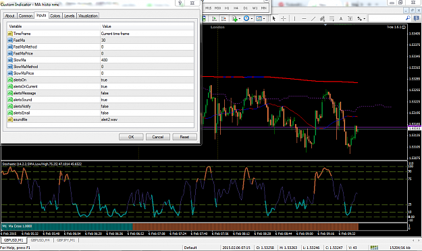Draw a Horizontal Line tool

click(304, 19)
